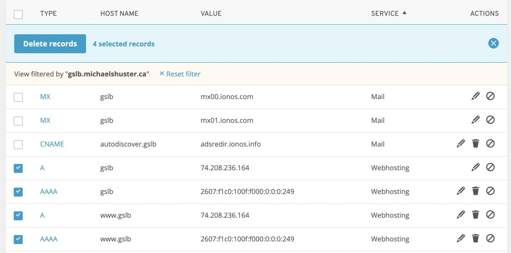Image resolution: width=511 pixels, height=253 pixels.
Task: Delete the autodiscover.gslb CNAME record
Action: tap(476, 144)
